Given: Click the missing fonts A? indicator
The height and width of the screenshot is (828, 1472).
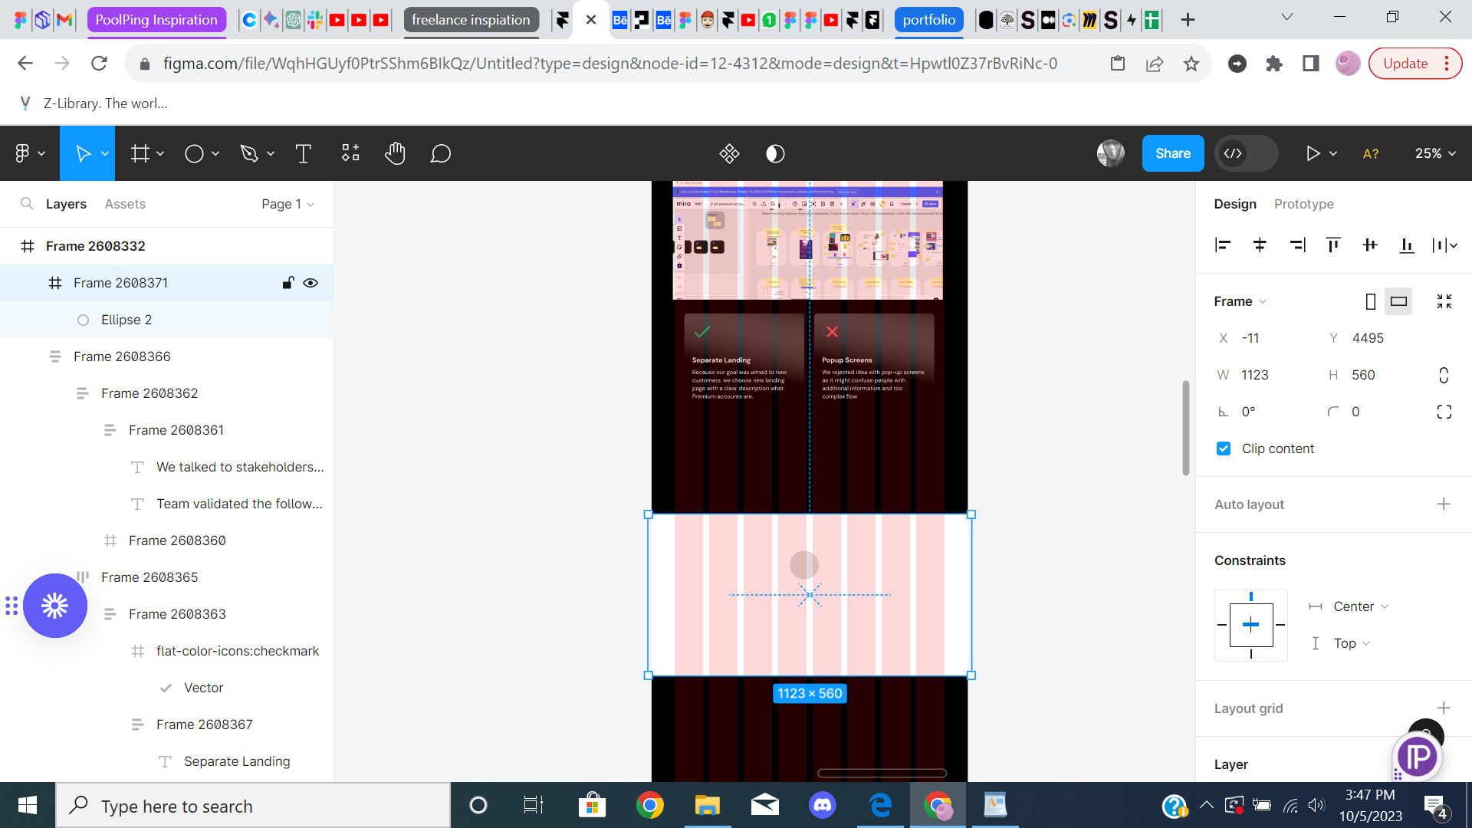Looking at the screenshot, I should click(1371, 154).
